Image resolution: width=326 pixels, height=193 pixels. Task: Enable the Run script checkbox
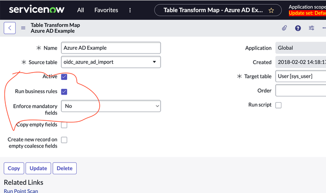278,105
